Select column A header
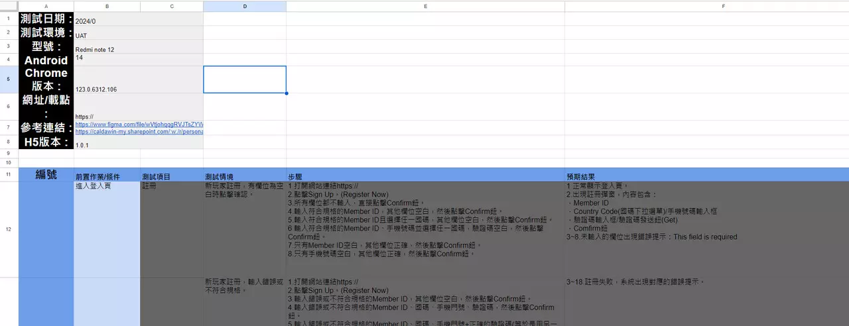 [46, 6]
